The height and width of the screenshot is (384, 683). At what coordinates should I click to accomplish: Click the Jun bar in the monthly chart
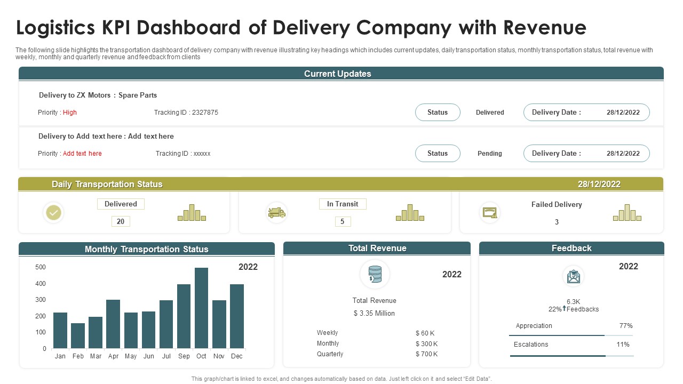pos(148,330)
